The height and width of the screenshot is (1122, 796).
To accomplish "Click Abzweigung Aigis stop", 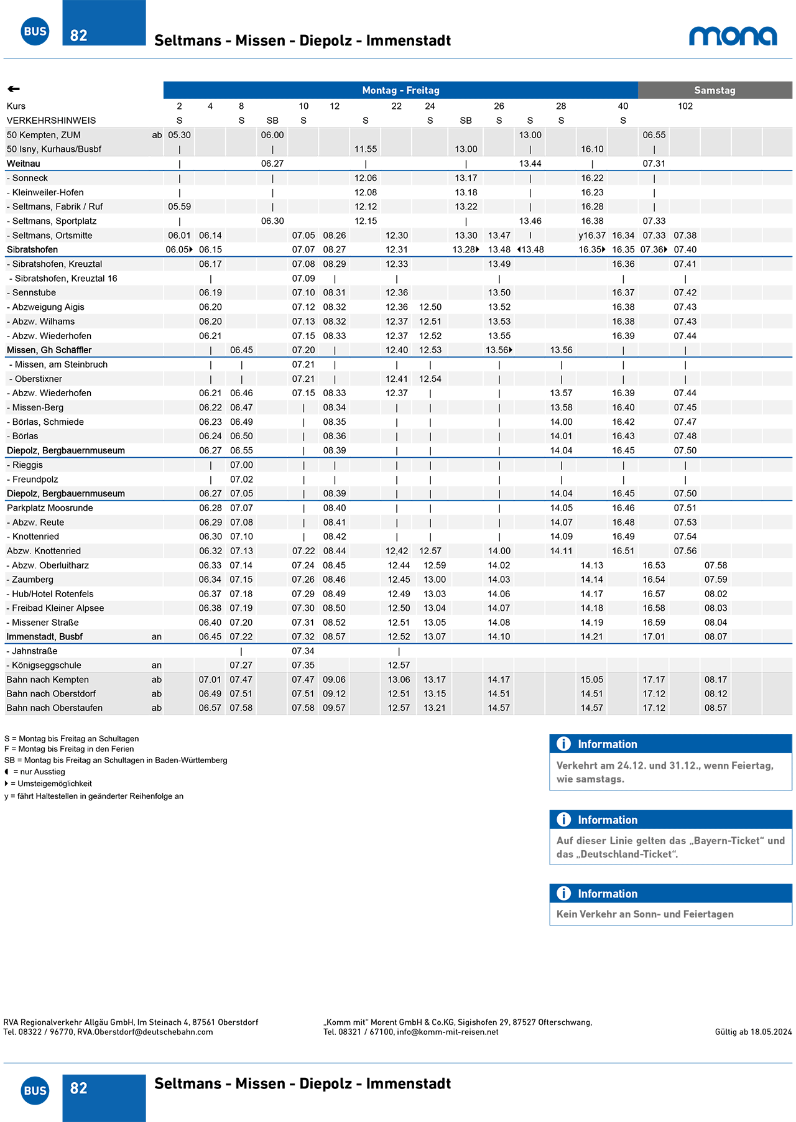I will coord(45,307).
